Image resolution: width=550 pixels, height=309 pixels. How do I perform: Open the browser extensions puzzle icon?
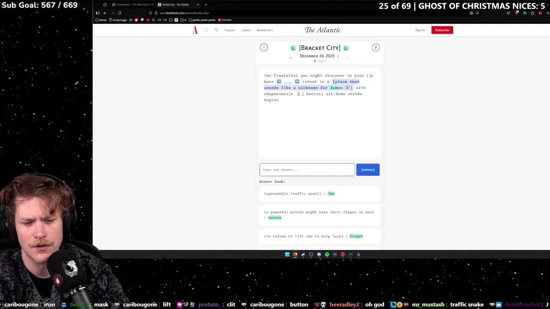click(532, 13)
